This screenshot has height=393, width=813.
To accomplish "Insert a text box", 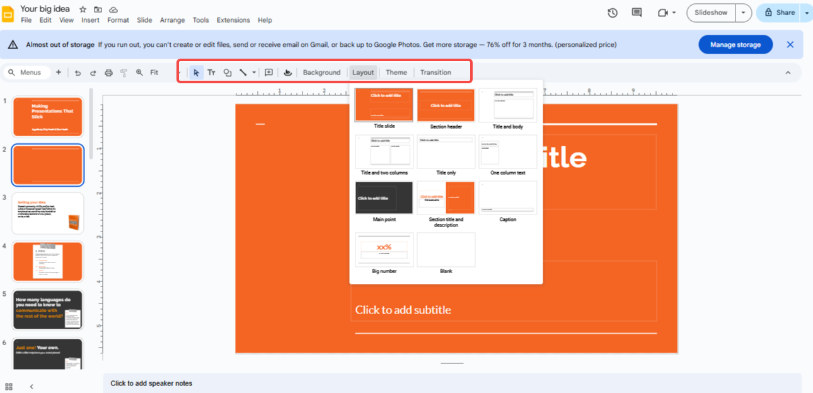I will pyautogui.click(x=212, y=72).
